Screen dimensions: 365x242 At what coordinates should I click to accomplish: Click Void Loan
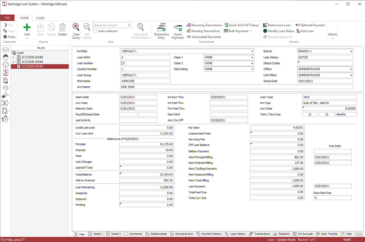pyautogui.click(x=305, y=31)
